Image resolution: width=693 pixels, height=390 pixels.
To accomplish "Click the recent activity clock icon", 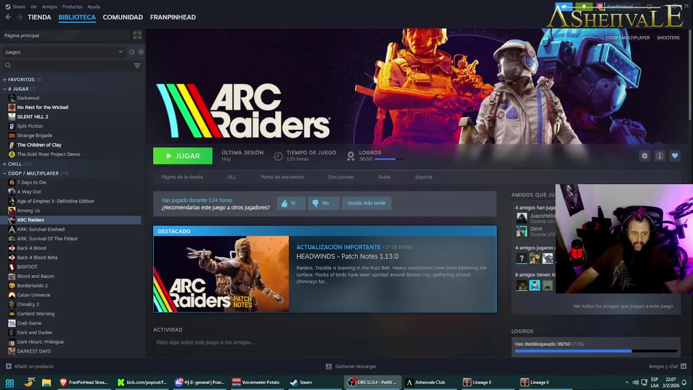I will click(x=132, y=52).
